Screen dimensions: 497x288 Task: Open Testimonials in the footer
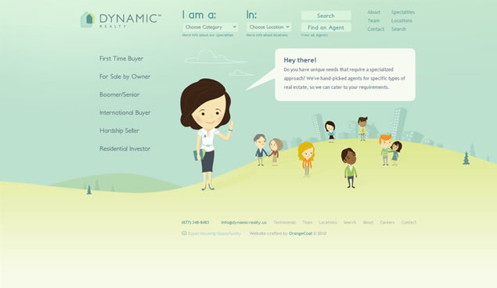point(285,222)
